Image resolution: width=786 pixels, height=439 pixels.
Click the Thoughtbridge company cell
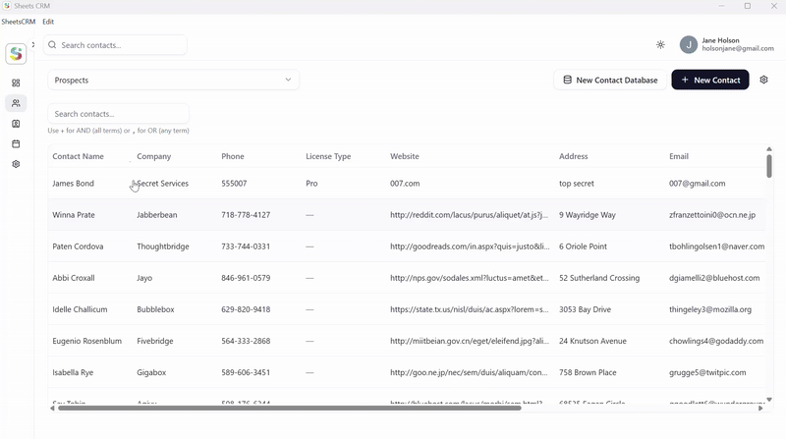click(163, 247)
